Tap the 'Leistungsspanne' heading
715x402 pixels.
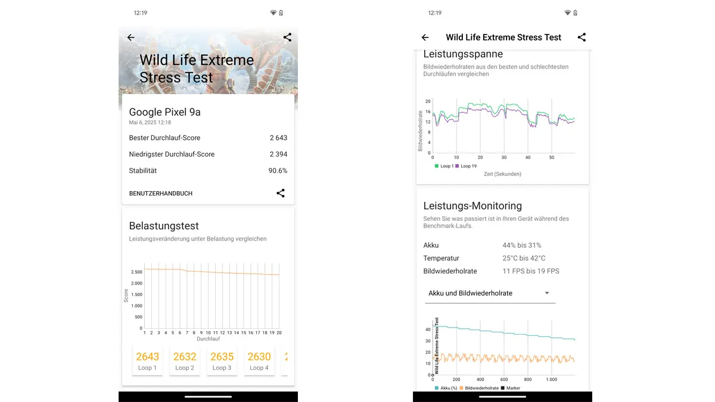463,55
